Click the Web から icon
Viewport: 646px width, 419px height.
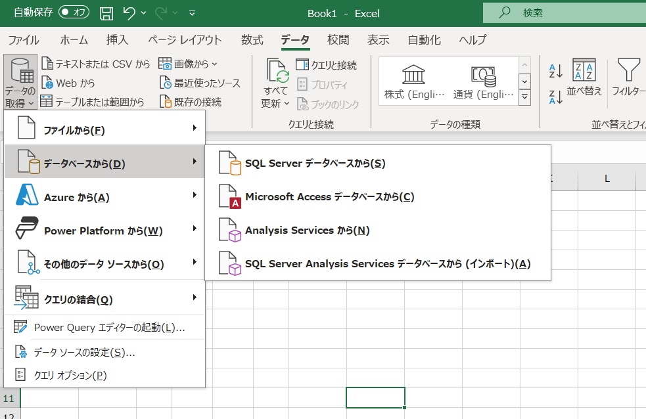pos(47,83)
